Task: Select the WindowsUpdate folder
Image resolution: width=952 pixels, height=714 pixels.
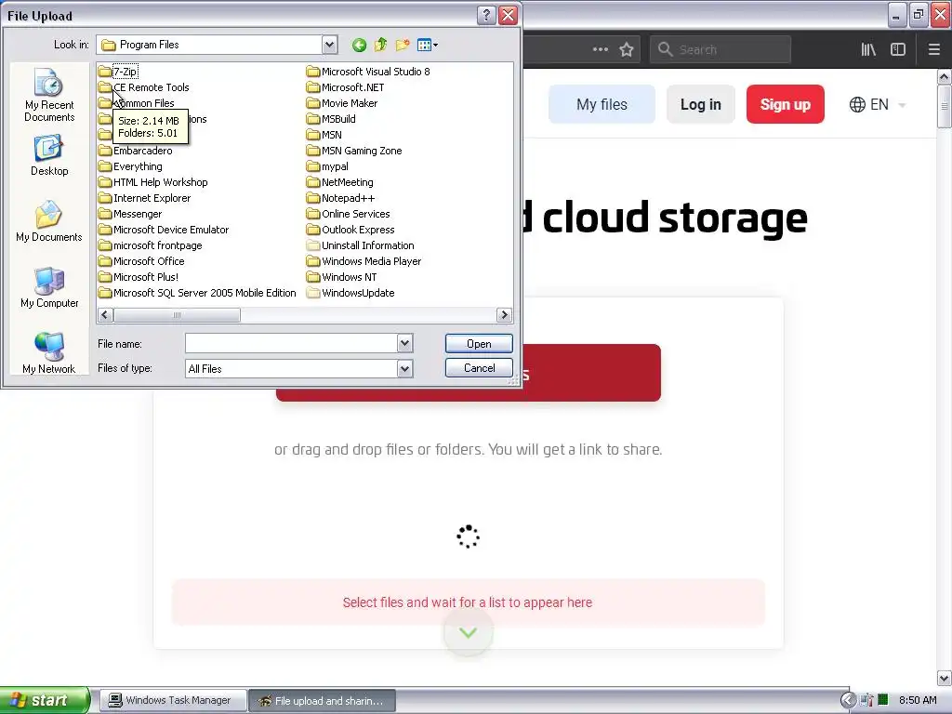Action: pos(350,293)
